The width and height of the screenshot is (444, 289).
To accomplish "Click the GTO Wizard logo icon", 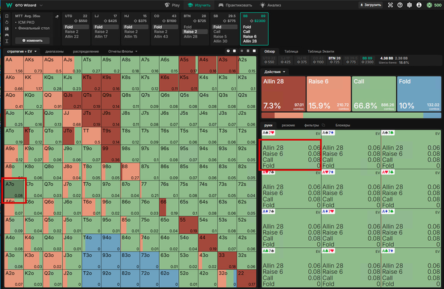I will (x=9, y=5).
